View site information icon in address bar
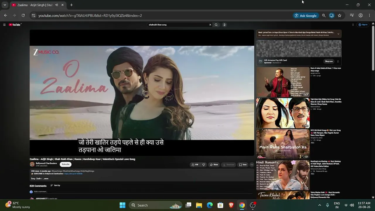 pos(33,16)
